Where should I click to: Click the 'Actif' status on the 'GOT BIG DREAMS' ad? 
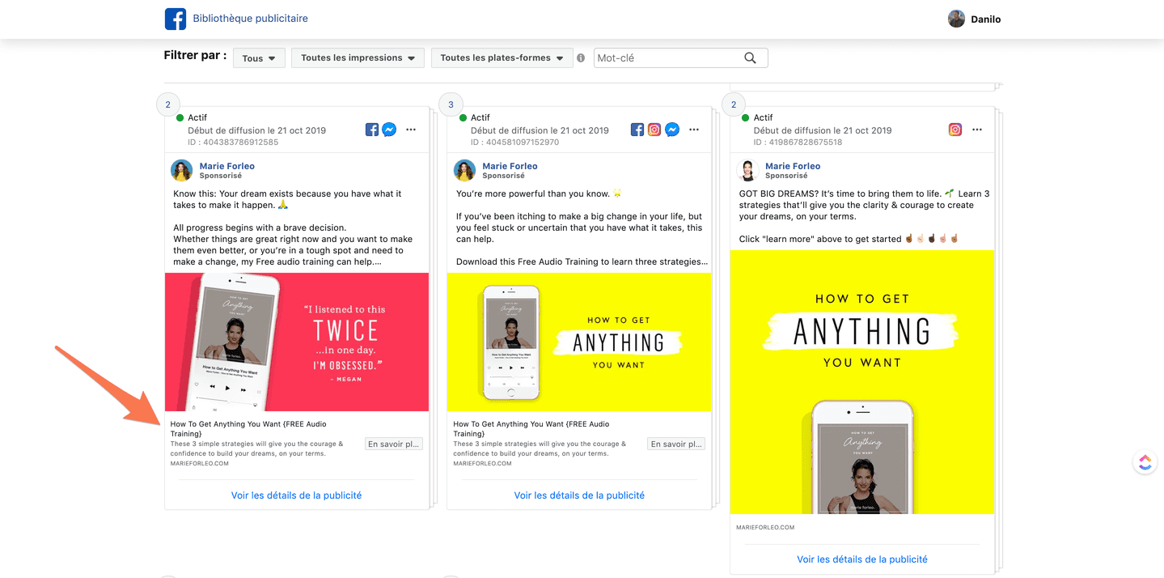(x=764, y=117)
